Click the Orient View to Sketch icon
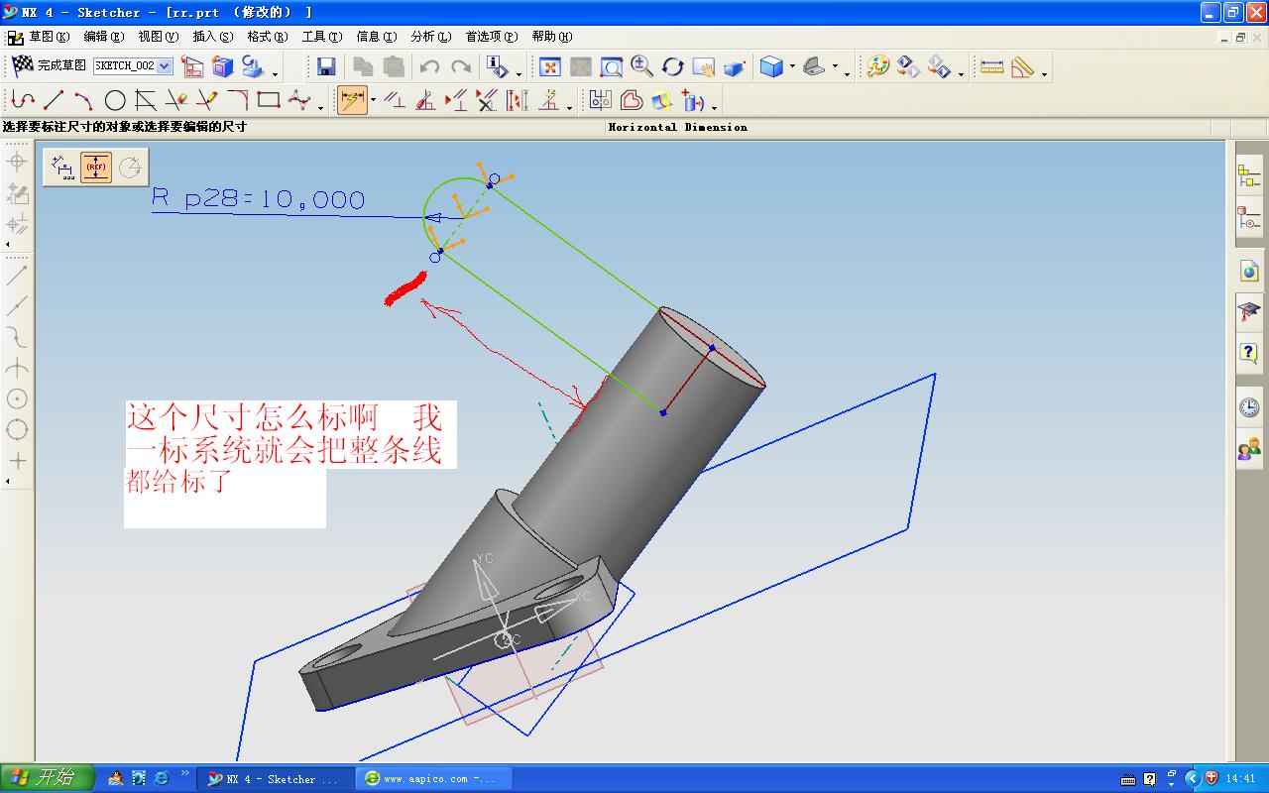 [192, 67]
